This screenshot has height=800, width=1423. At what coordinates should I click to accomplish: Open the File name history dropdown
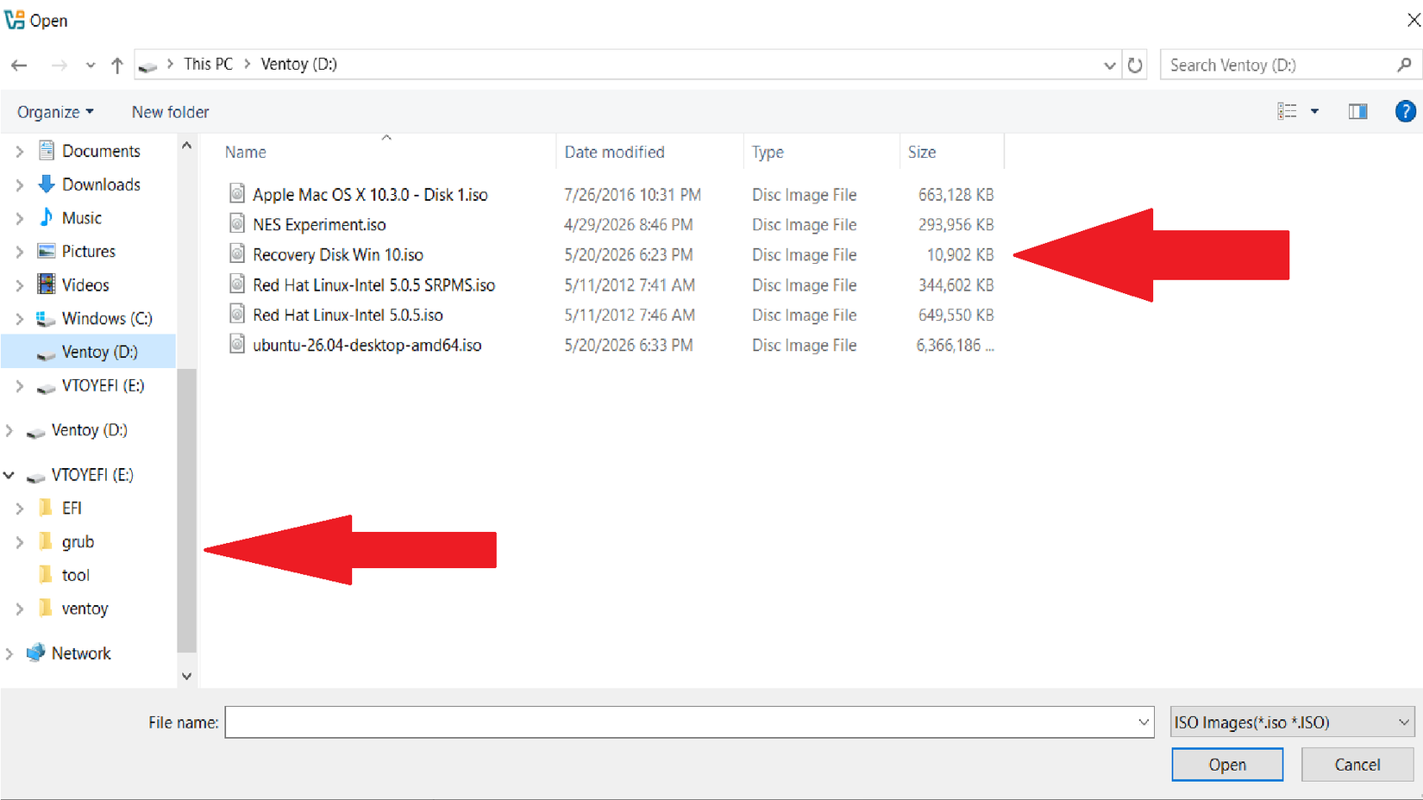1144,722
